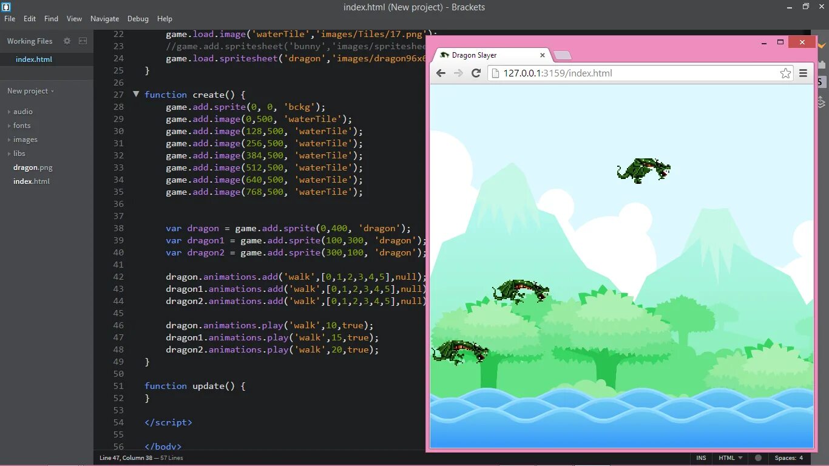Open the File menu in Brackets
This screenshot has height=466, width=829.
click(x=10, y=19)
